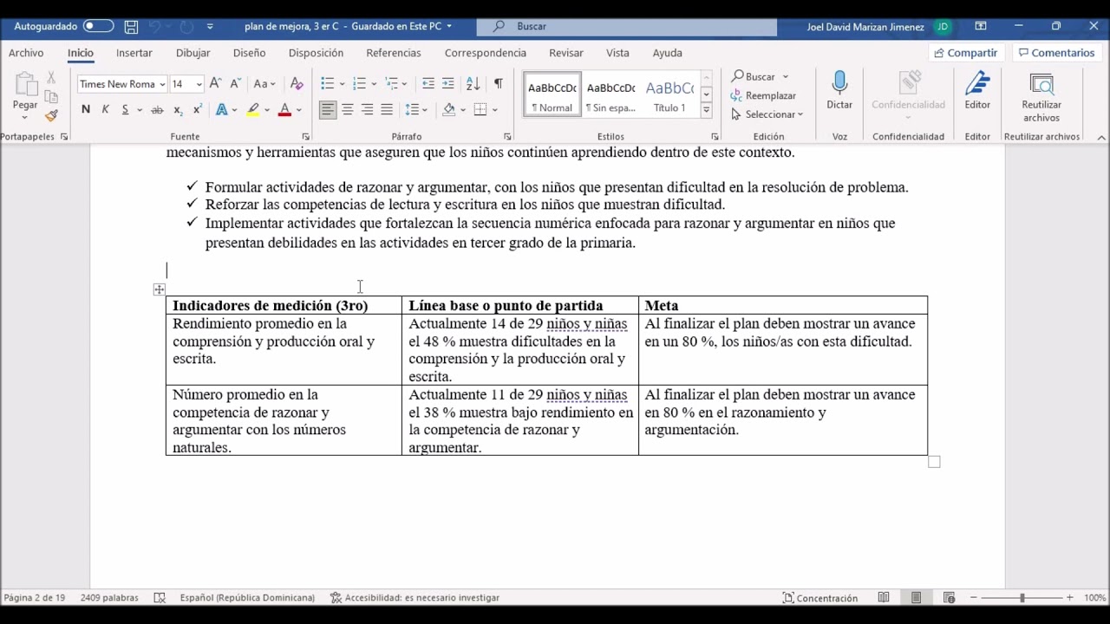Toggle the Autoguardado switch

[98, 26]
